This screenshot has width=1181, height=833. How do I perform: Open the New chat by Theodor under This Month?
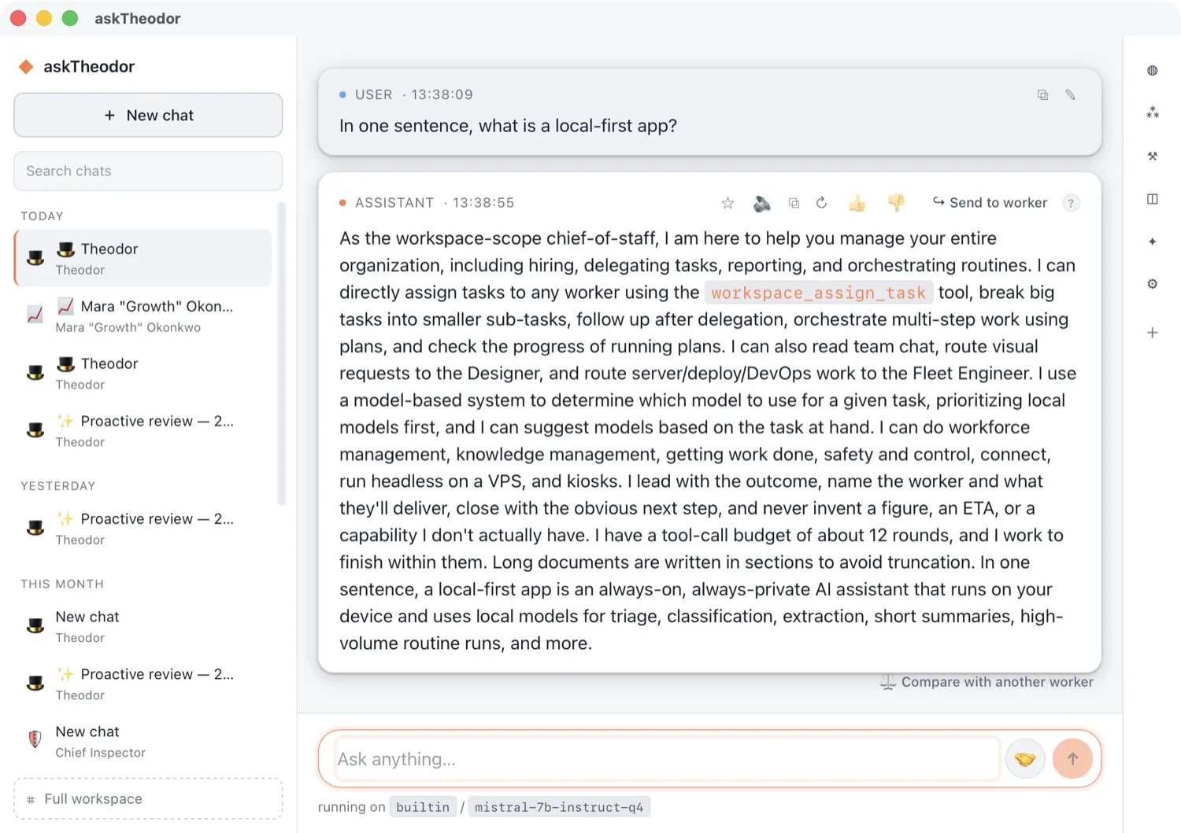tap(143, 627)
